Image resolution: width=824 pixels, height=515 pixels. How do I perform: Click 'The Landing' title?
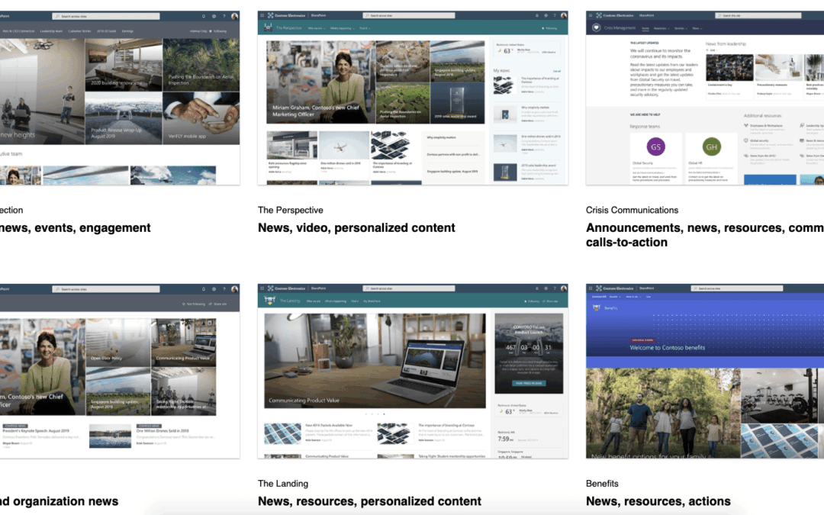pos(283,484)
